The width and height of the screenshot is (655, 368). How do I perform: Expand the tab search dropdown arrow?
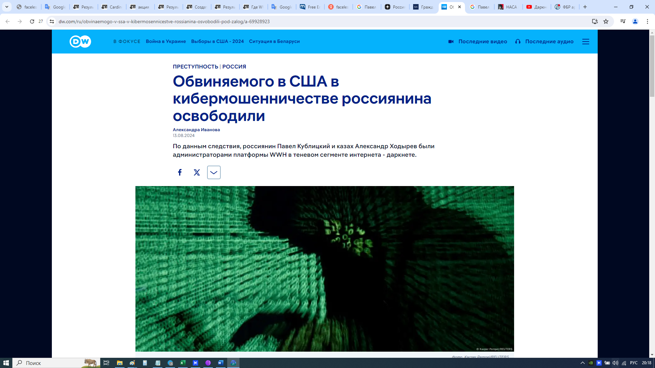[x=6, y=7]
